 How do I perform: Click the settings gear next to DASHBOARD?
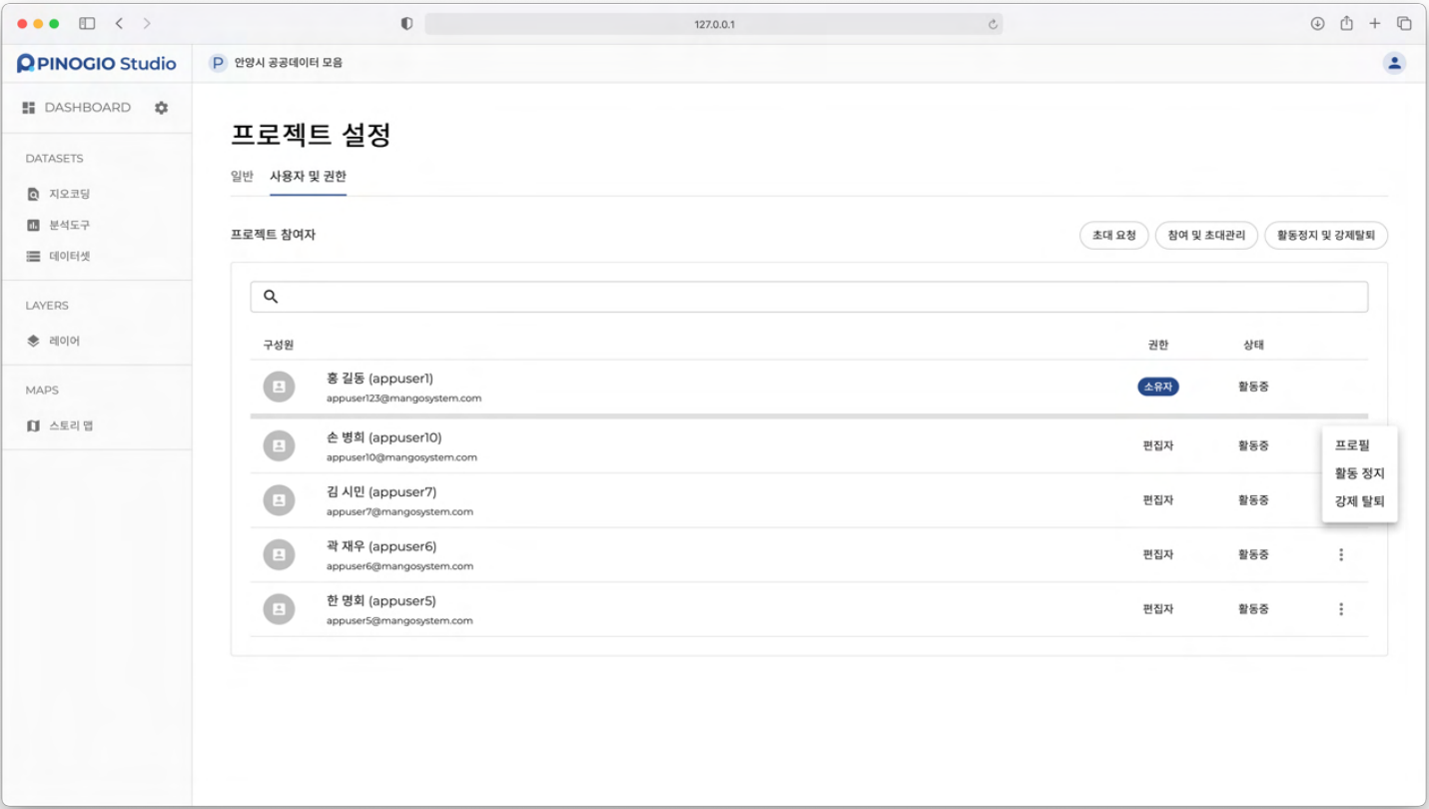(162, 108)
